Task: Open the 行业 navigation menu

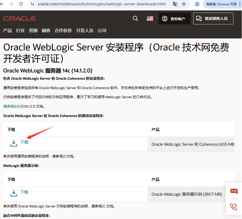Action: tap(20, 31)
